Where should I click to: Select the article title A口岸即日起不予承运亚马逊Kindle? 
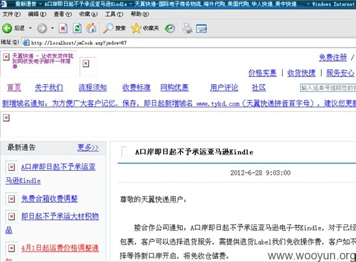tap(194, 152)
